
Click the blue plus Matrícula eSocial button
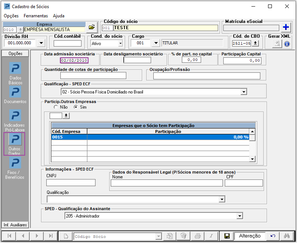point(286,27)
